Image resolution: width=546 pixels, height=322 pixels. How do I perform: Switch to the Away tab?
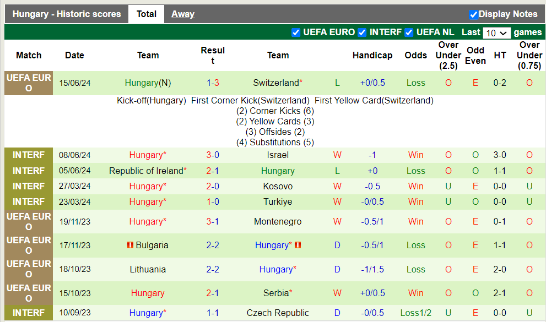[182, 14]
